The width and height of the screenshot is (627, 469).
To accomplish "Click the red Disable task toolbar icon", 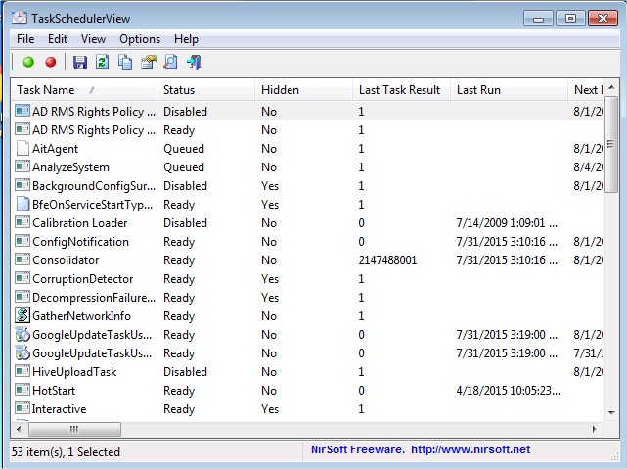I will click(x=51, y=62).
